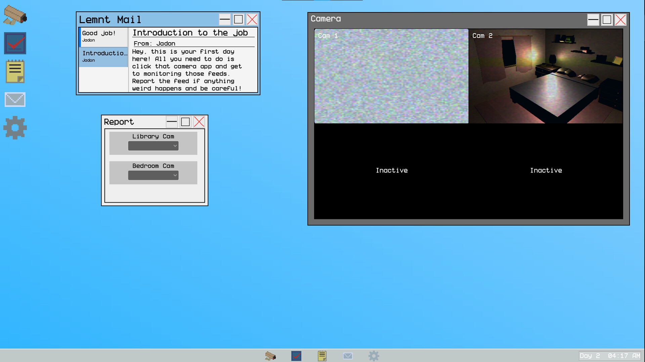
Task: Select the Cam 2 bedroom feed
Action: click(x=546, y=76)
